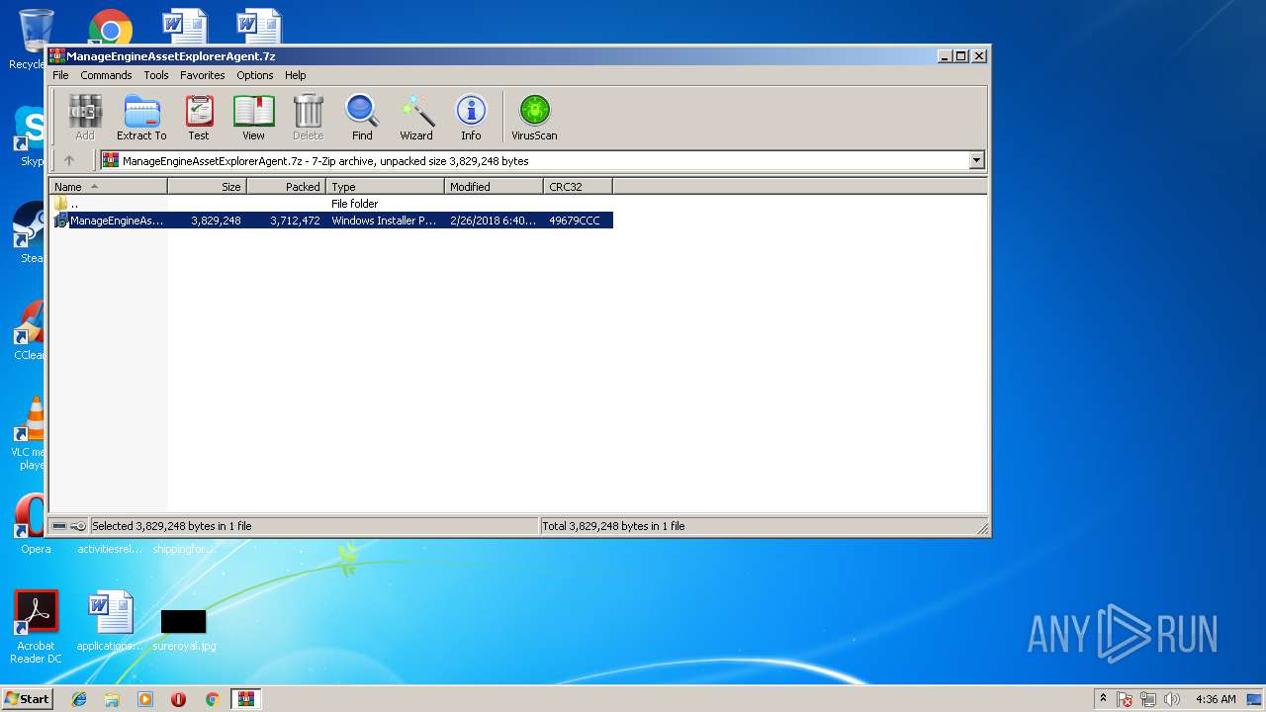Show archive Info
The height and width of the screenshot is (712, 1266).
471,118
